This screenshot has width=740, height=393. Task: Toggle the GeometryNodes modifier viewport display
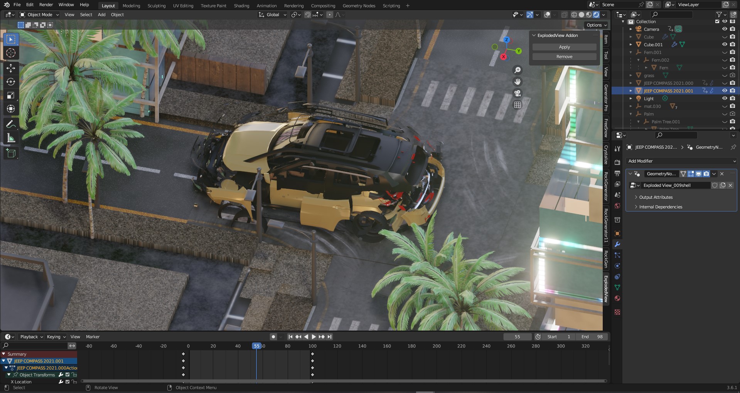[x=698, y=174]
